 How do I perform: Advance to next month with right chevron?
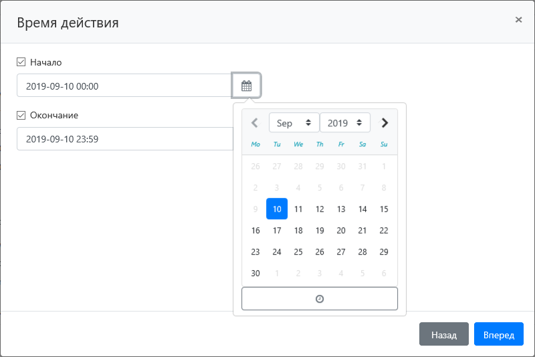(x=385, y=123)
